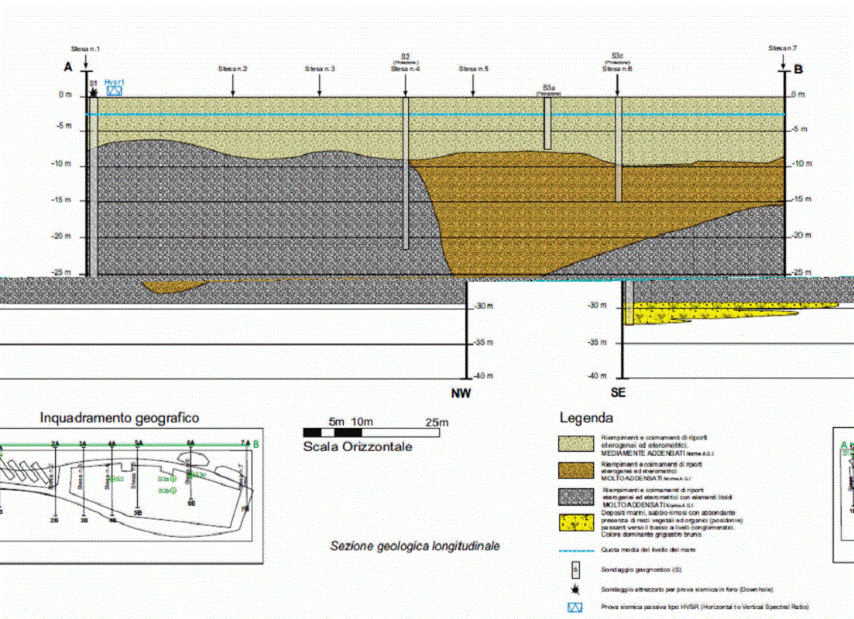Click the downhole star symbol in legend
Screen dimensions: 854x619
[574, 589]
